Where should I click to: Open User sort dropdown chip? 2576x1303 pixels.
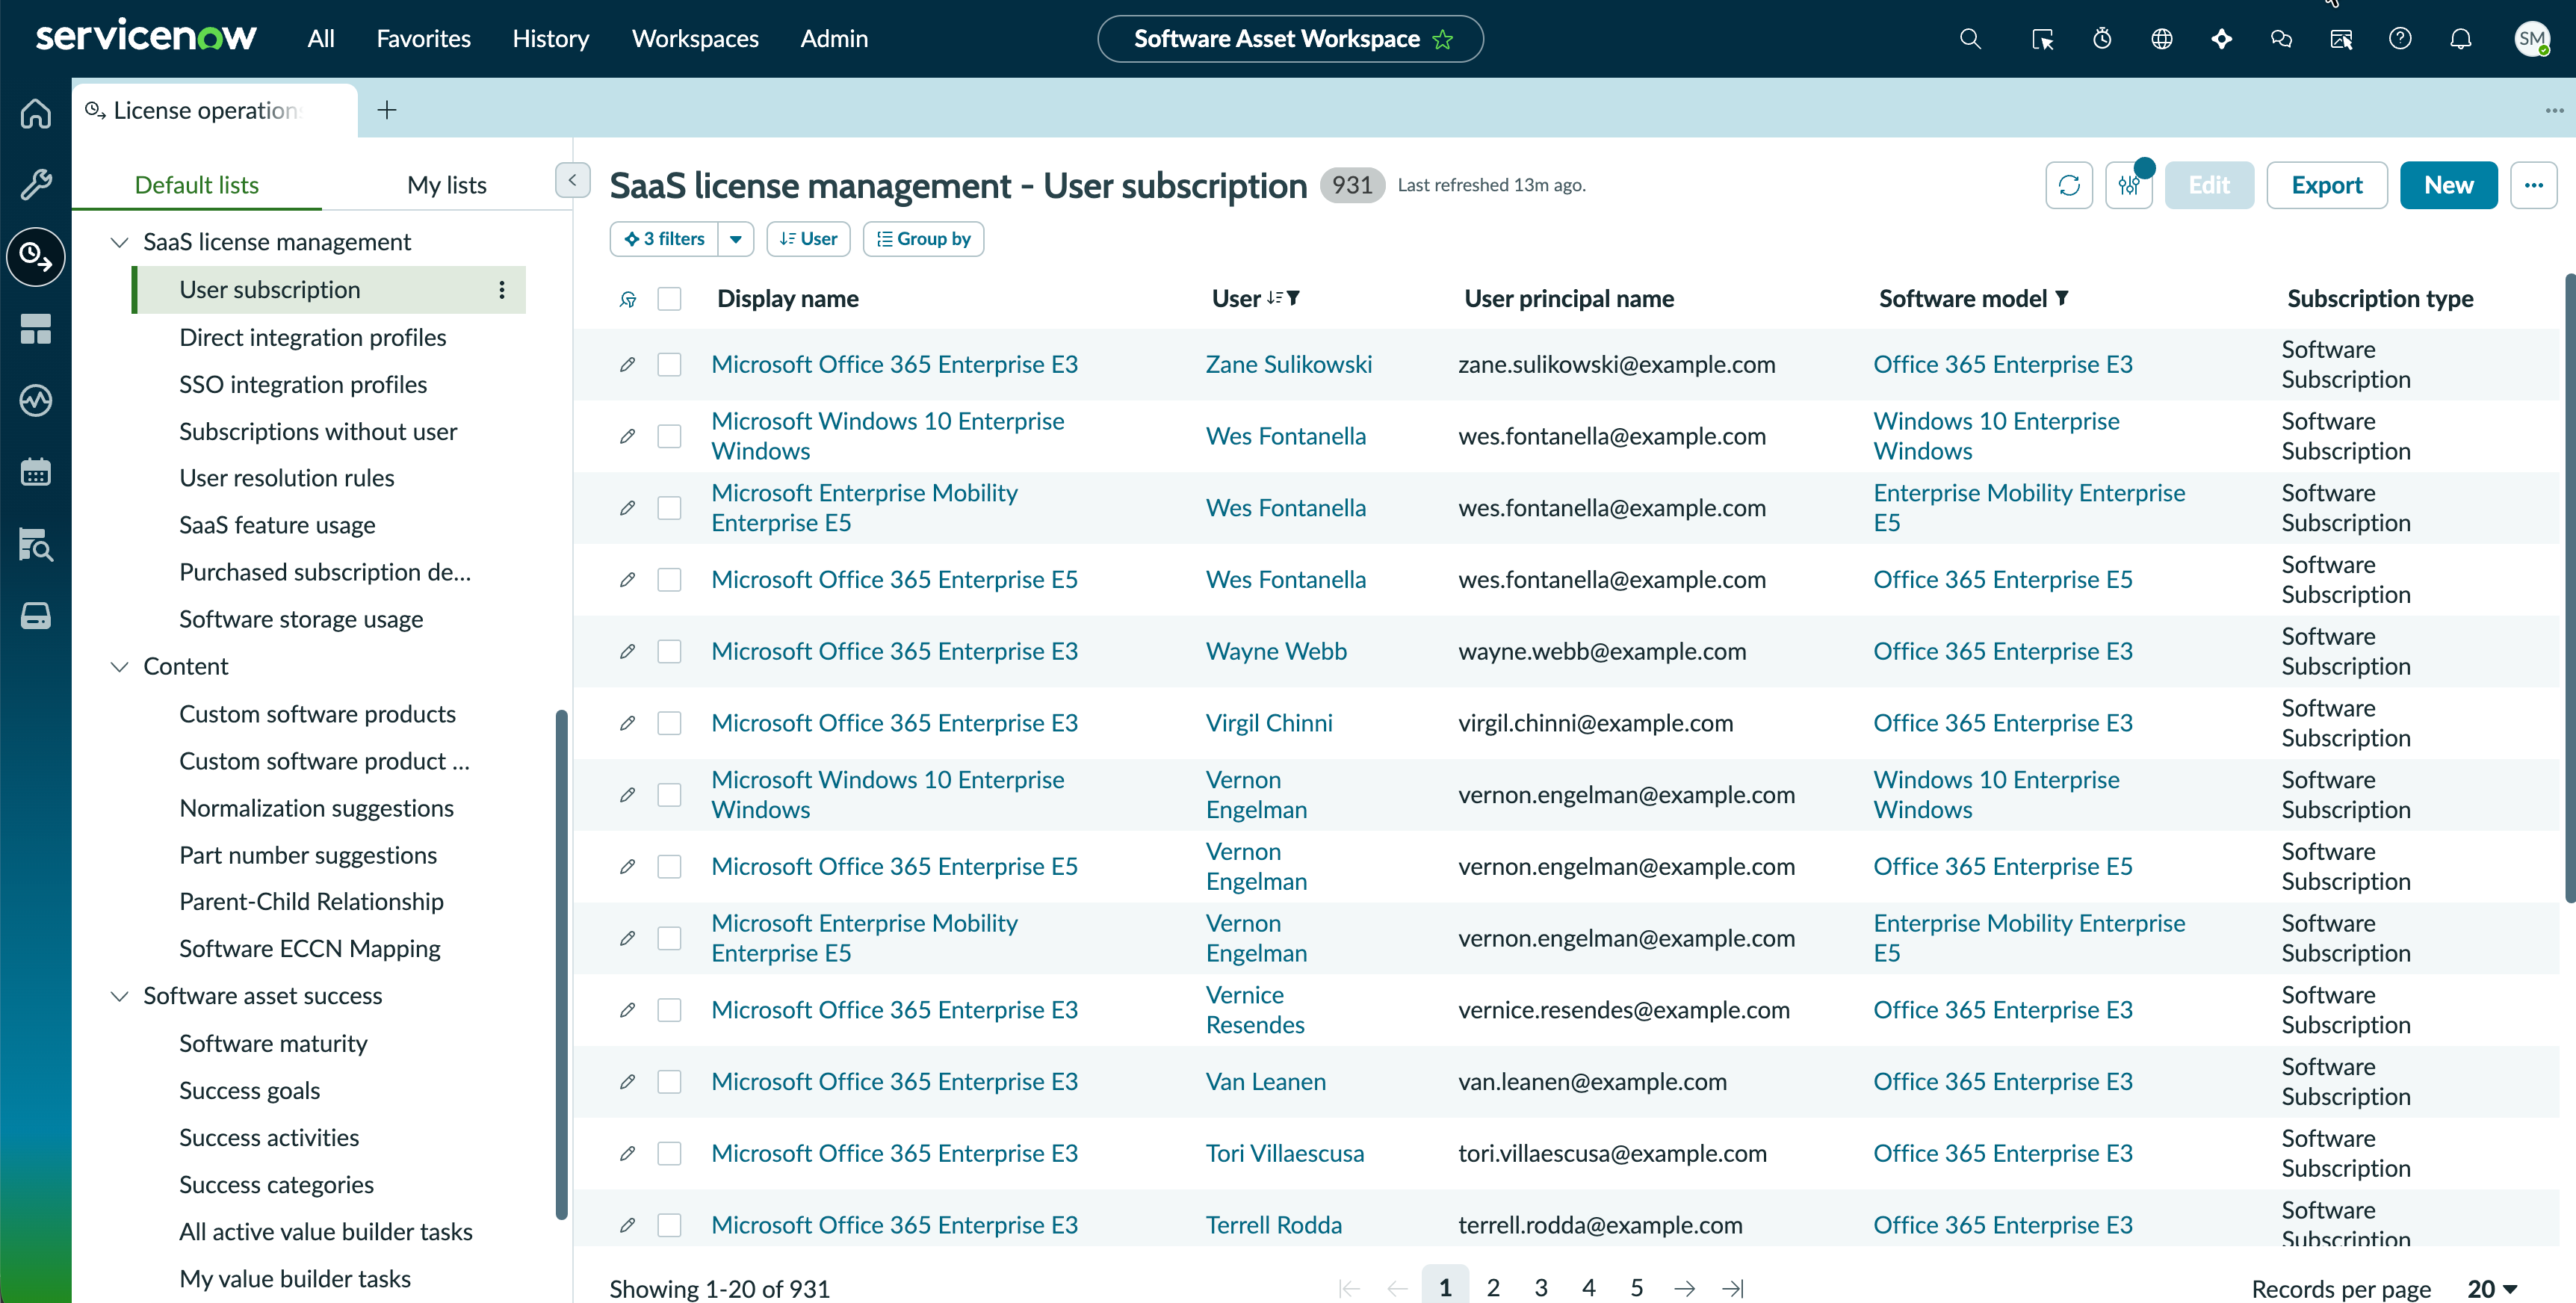[x=808, y=239]
